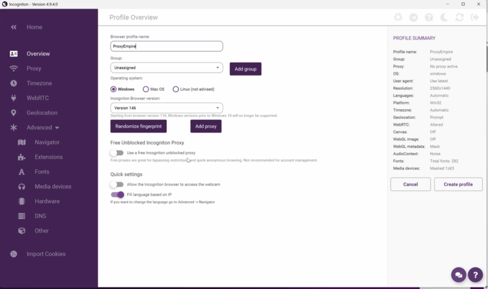488x289 pixels.
Task: Click the Proxy wifi icon
Action: (x=13, y=68)
